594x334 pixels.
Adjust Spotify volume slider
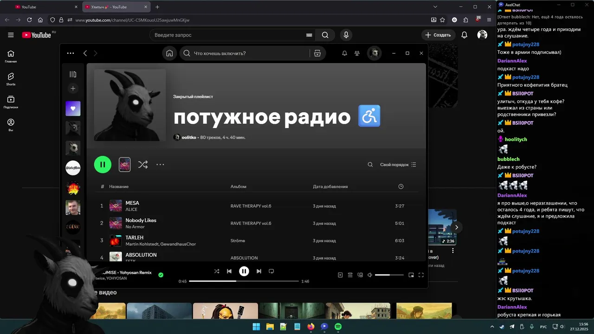(389, 275)
